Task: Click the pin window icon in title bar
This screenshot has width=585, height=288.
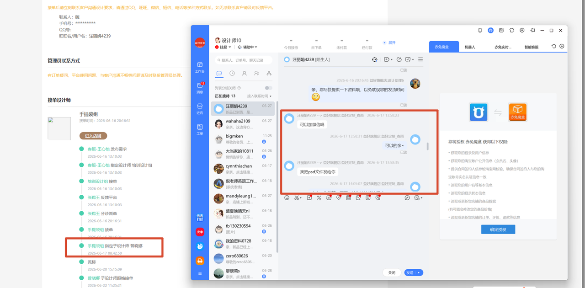Action: tap(532, 30)
